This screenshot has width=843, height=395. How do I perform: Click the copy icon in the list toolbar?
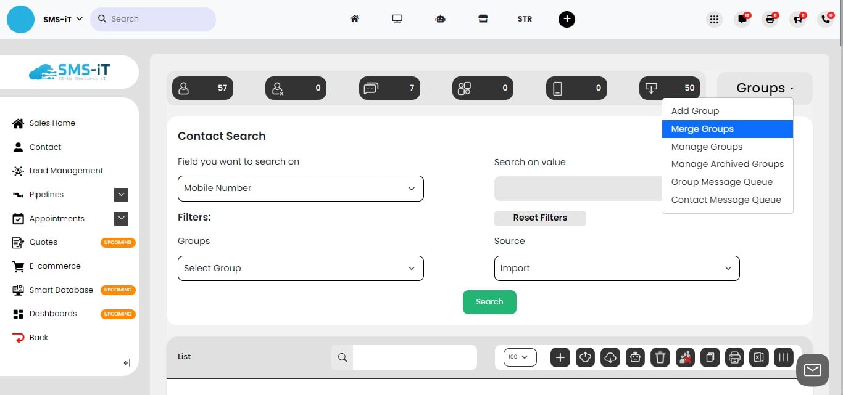tap(710, 357)
